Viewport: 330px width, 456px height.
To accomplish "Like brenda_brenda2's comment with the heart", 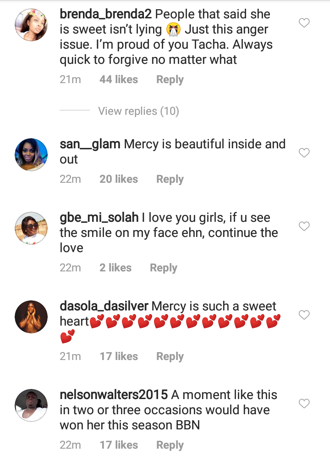I will tap(304, 23).
